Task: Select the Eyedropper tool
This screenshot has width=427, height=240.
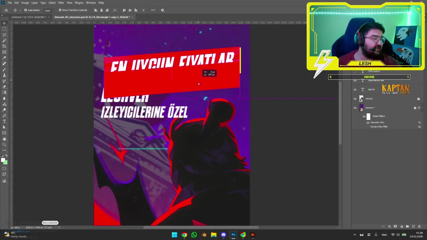Action: pyautogui.click(x=4, y=58)
